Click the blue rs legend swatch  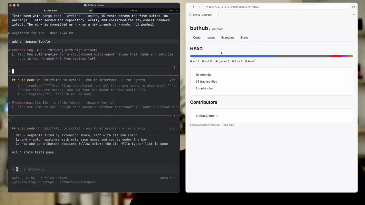click(x=191, y=61)
